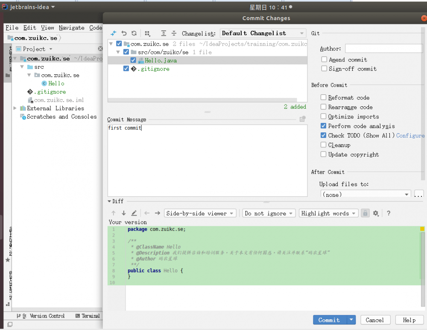Refresh the changes list
The height and width of the screenshot is (330, 427).
[x=134, y=33]
